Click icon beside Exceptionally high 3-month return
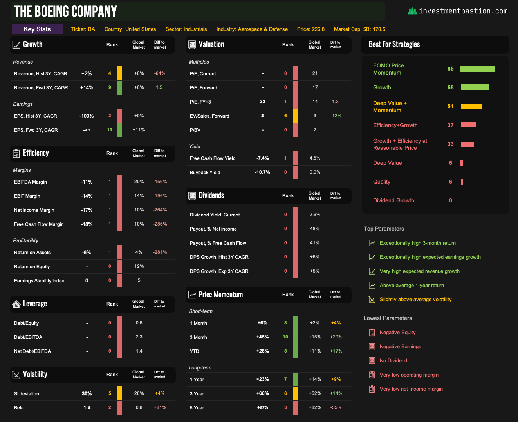 [x=372, y=243]
